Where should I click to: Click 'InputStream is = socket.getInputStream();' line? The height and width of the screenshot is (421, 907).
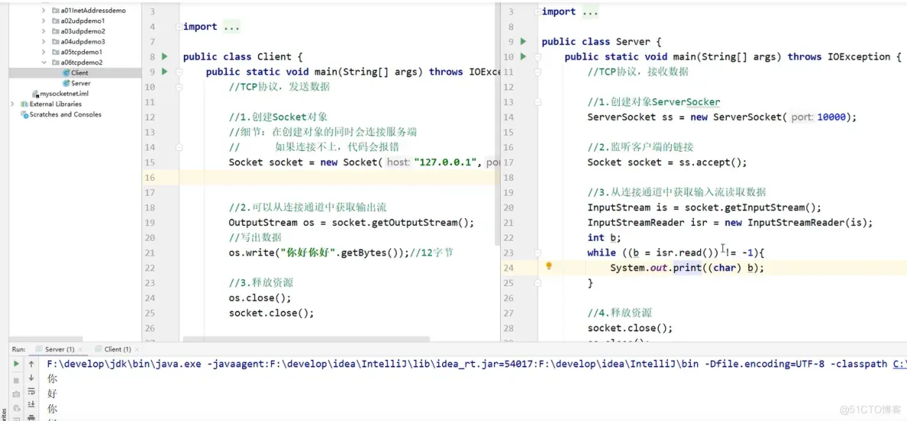pos(704,207)
